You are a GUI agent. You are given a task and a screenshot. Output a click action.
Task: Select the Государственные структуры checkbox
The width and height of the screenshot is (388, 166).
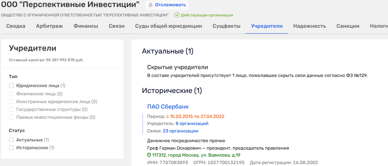(11, 109)
